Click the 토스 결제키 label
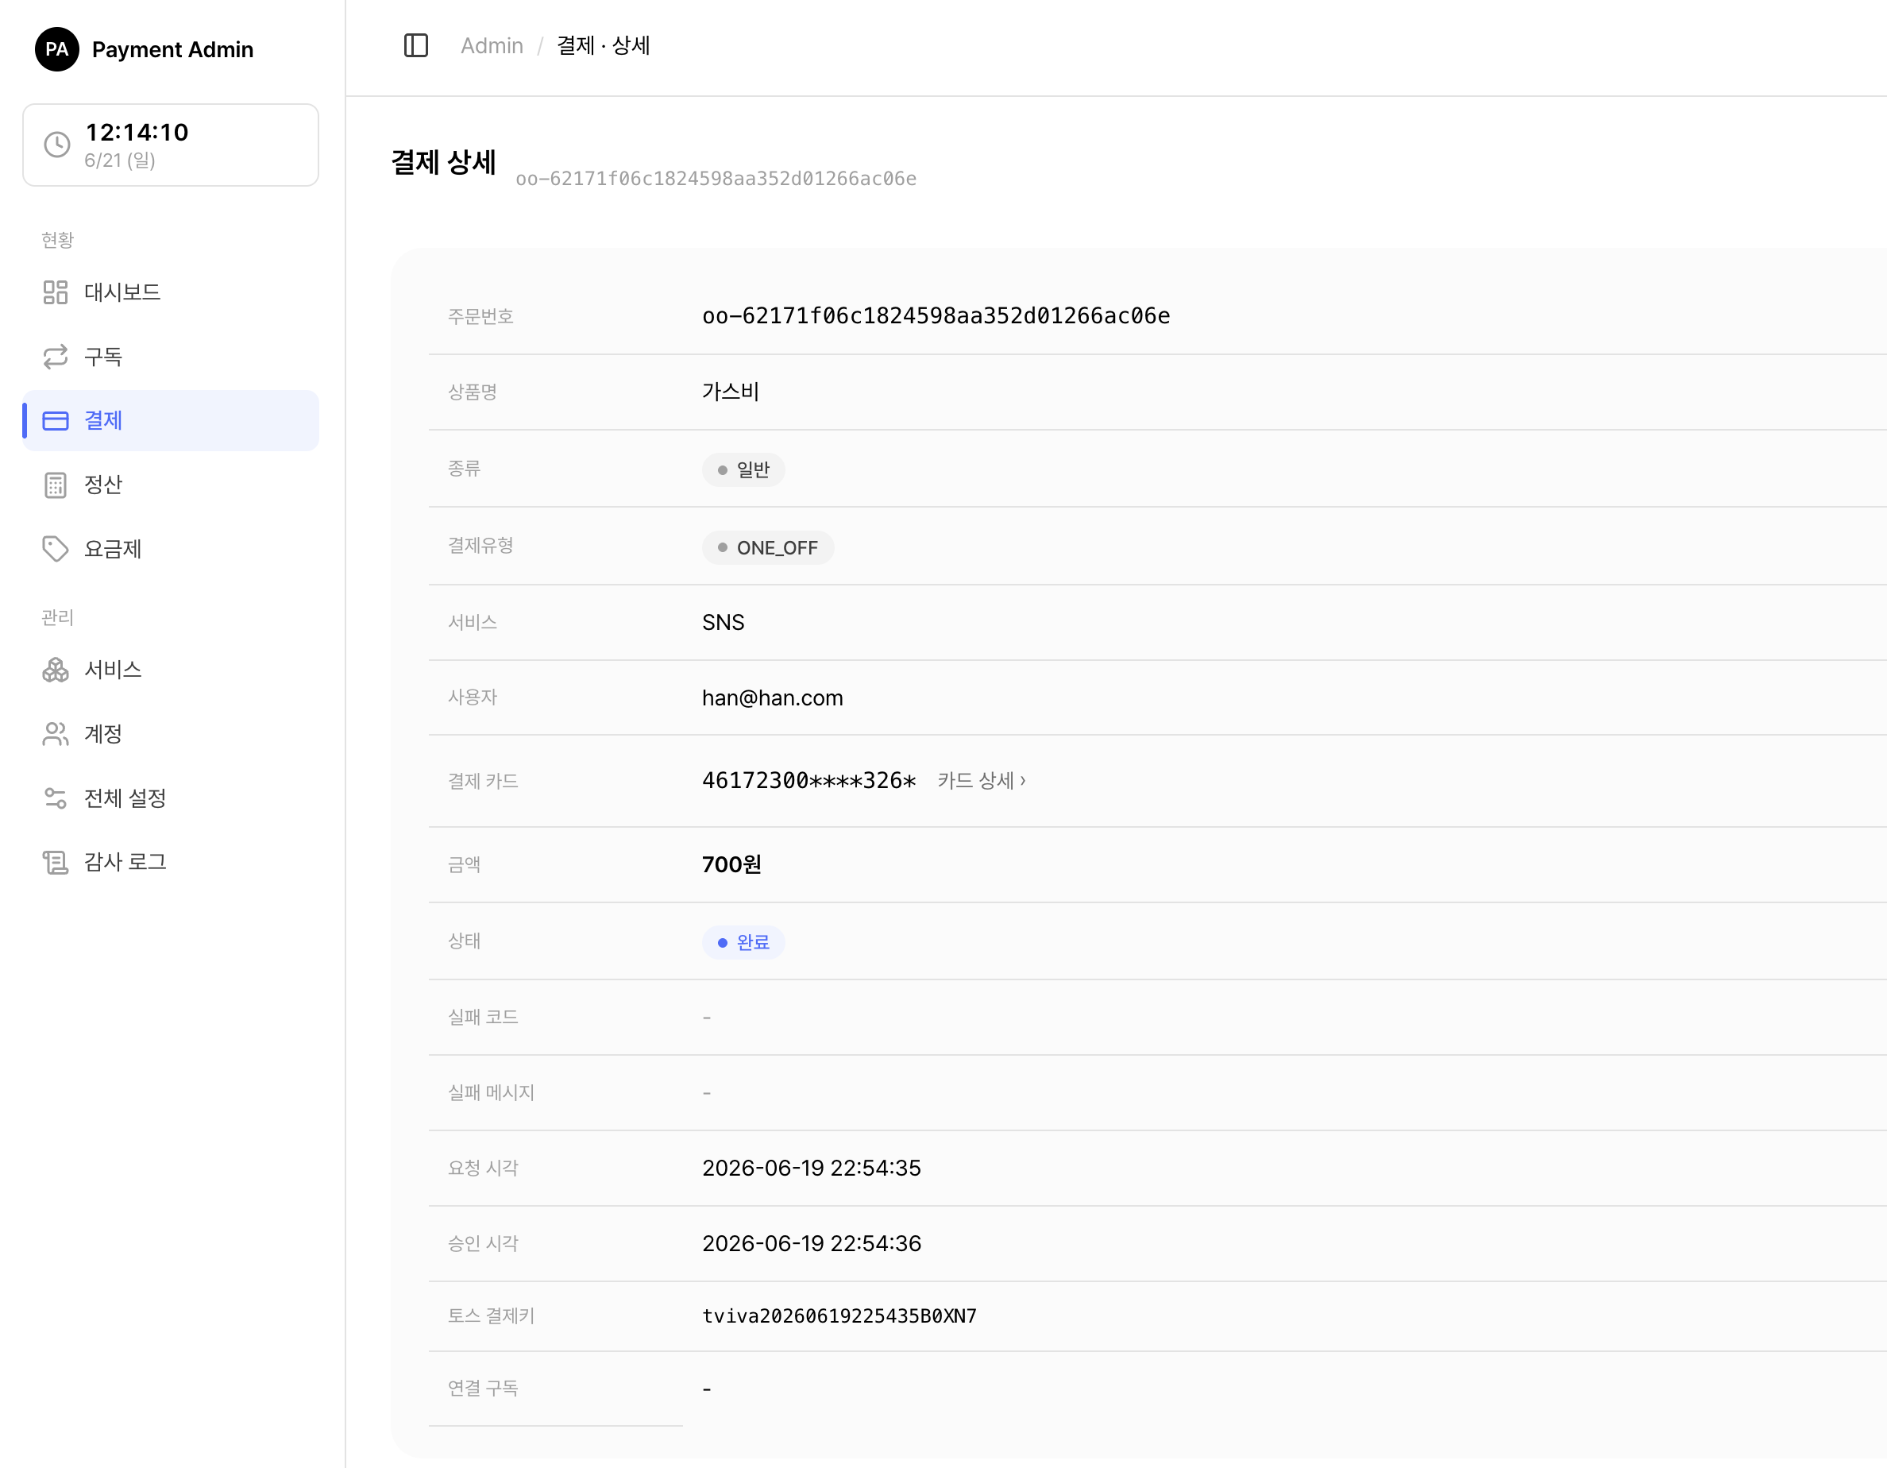Viewport: 1887px width, 1468px height. click(491, 1317)
